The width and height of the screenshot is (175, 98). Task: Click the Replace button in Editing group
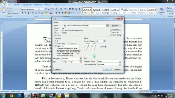coord(170,11)
